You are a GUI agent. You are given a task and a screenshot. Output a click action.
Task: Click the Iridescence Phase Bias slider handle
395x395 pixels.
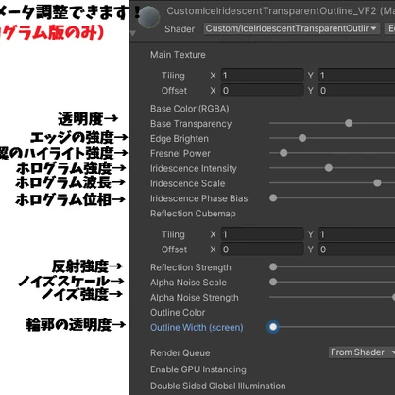click(x=273, y=197)
